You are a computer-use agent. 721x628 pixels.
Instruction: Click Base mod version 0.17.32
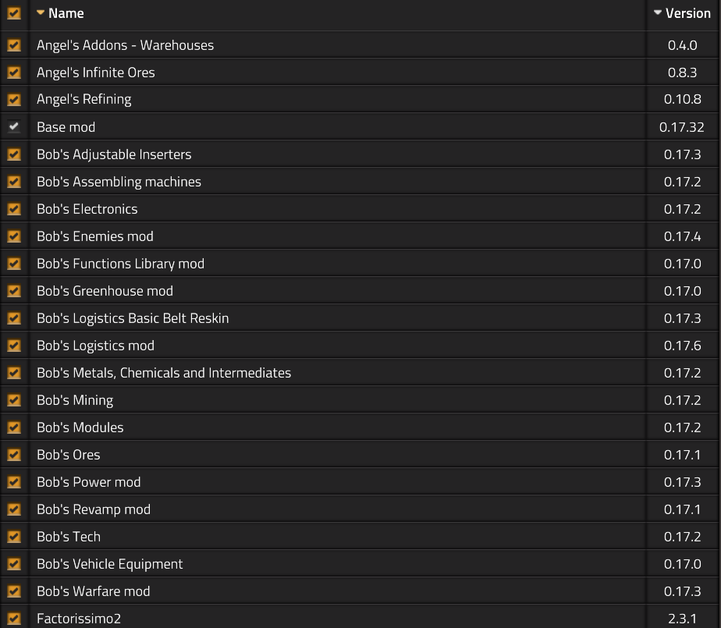[x=682, y=127]
